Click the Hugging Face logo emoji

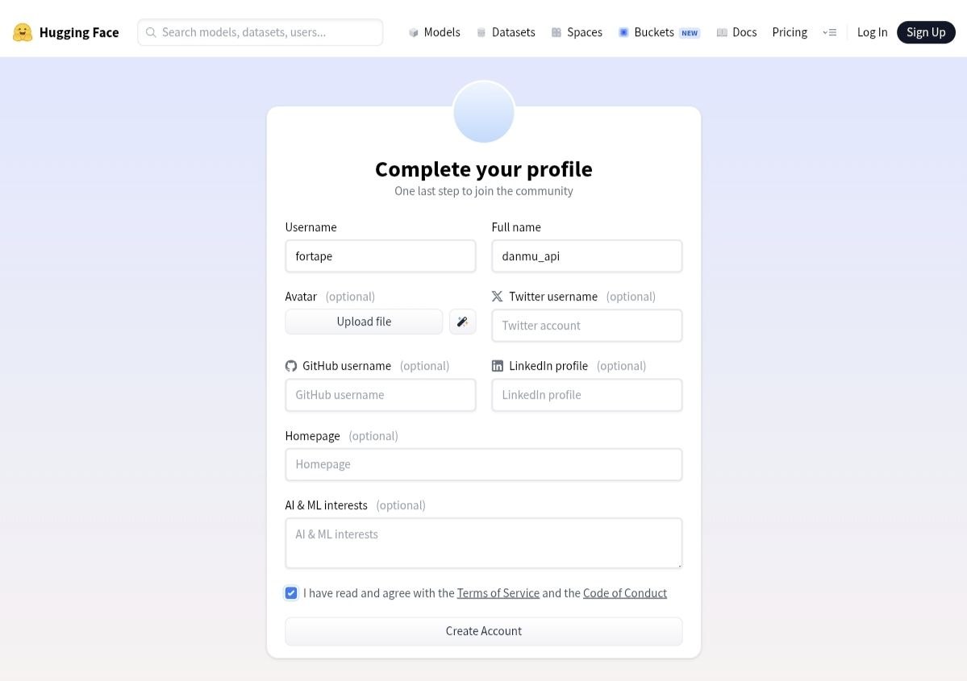click(x=23, y=32)
